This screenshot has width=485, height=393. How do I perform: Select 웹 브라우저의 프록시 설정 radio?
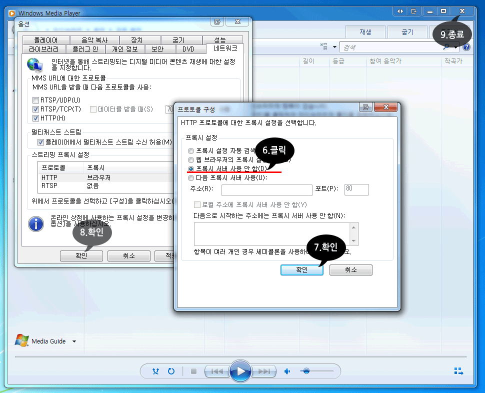coord(191,160)
